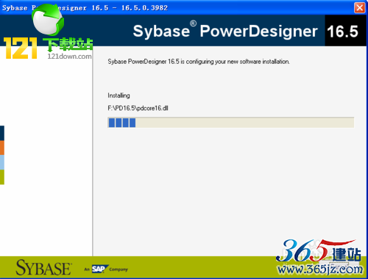Click the black 16.5 version box
Screen dimensions: 368x279
(x=345, y=31)
